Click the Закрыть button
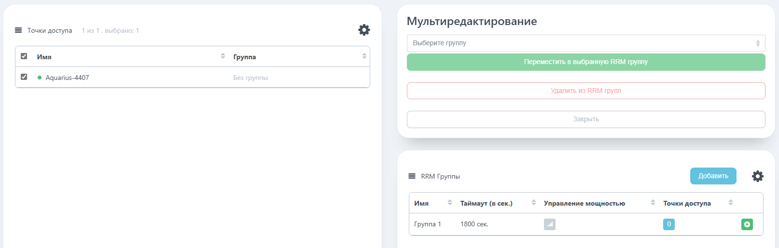 pyautogui.click(x=586, y=119)
